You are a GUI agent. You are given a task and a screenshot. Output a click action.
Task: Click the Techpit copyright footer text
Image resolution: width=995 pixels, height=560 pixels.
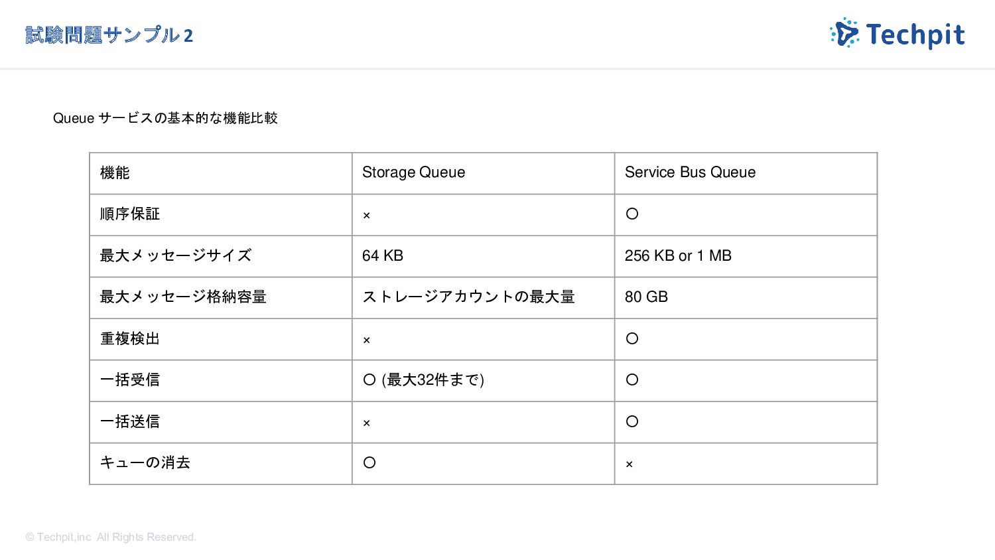coord(111,537)
